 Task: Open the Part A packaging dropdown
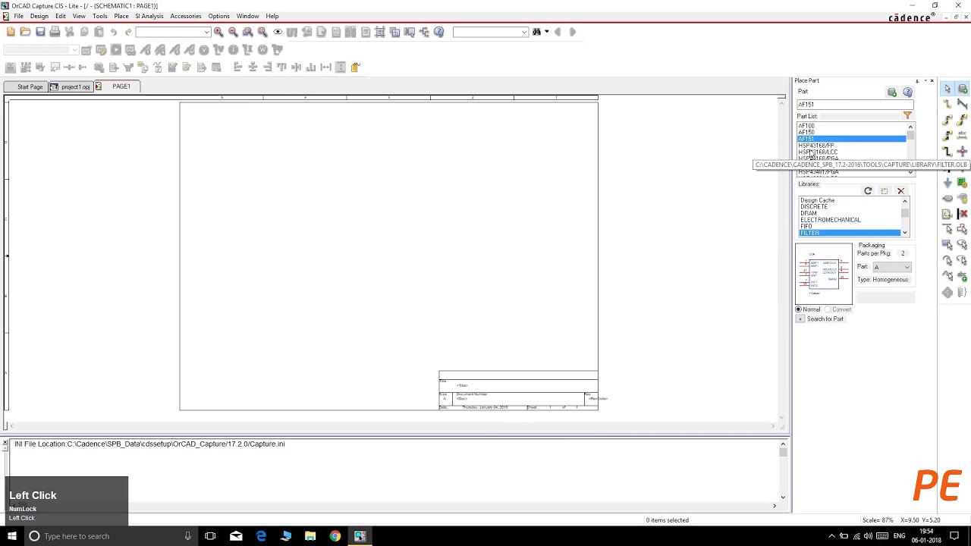[x=892, y=267]
